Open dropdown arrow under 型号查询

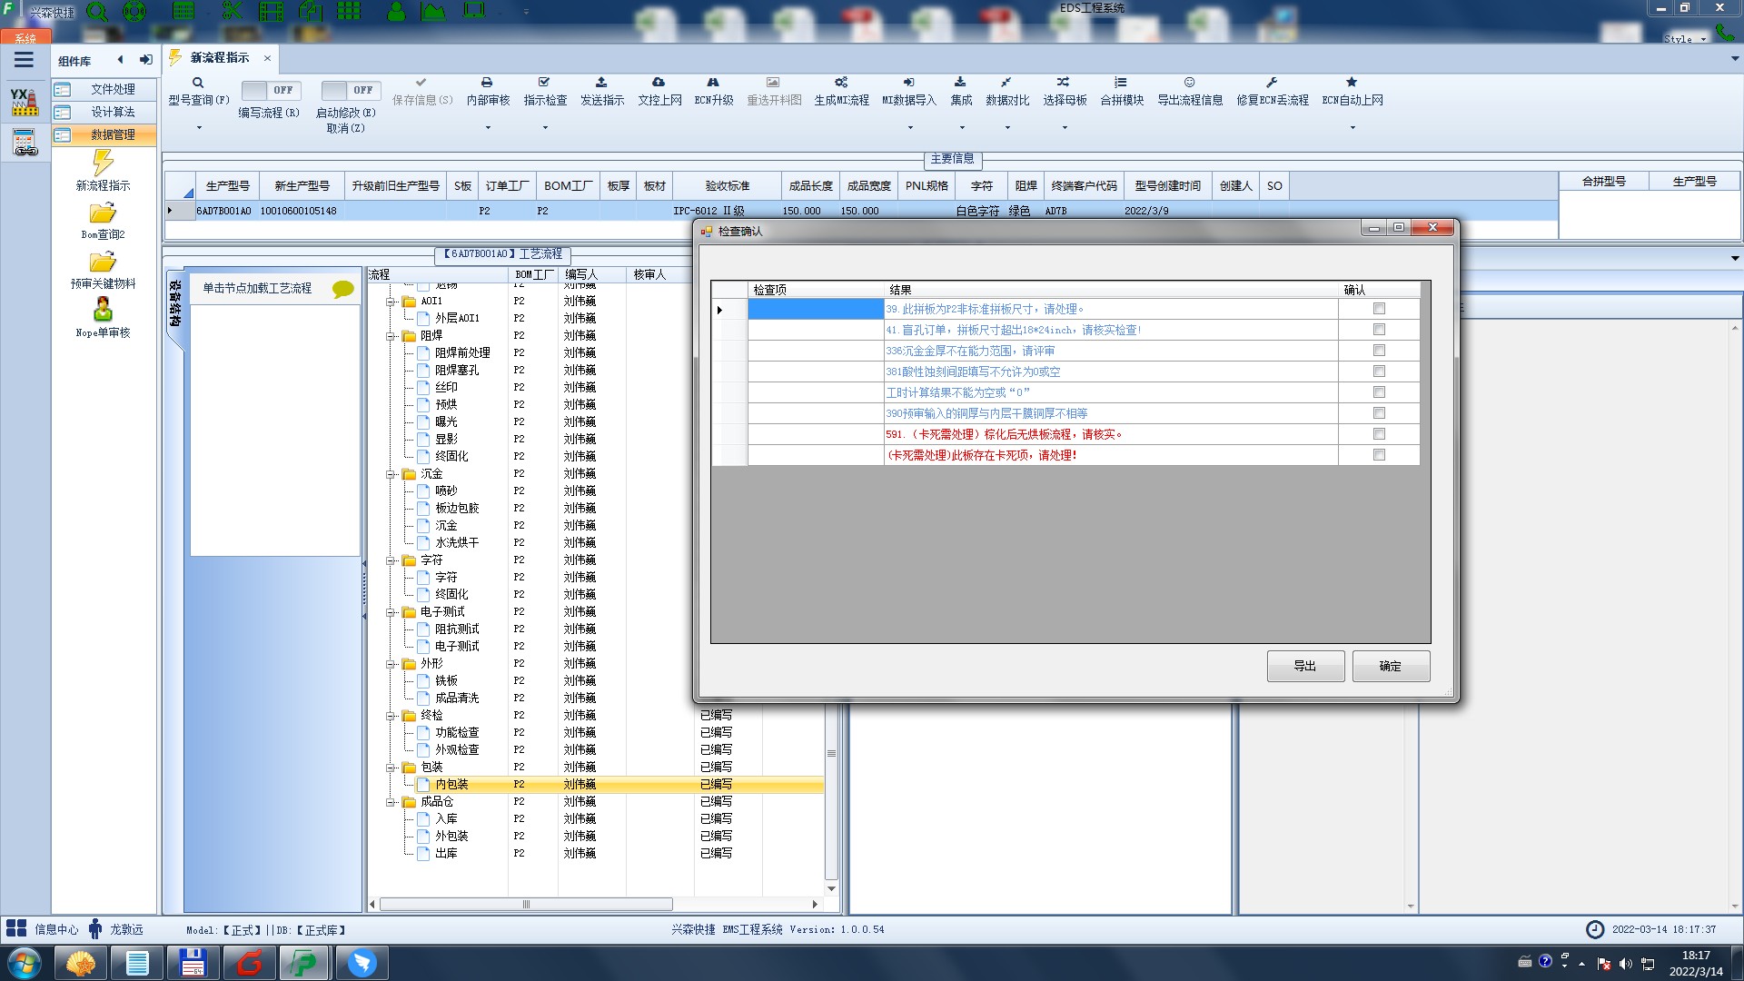[x=199, y=127]
